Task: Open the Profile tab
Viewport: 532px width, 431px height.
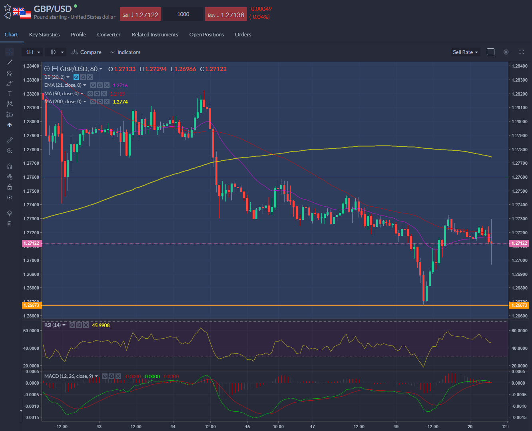Action: 78,34
